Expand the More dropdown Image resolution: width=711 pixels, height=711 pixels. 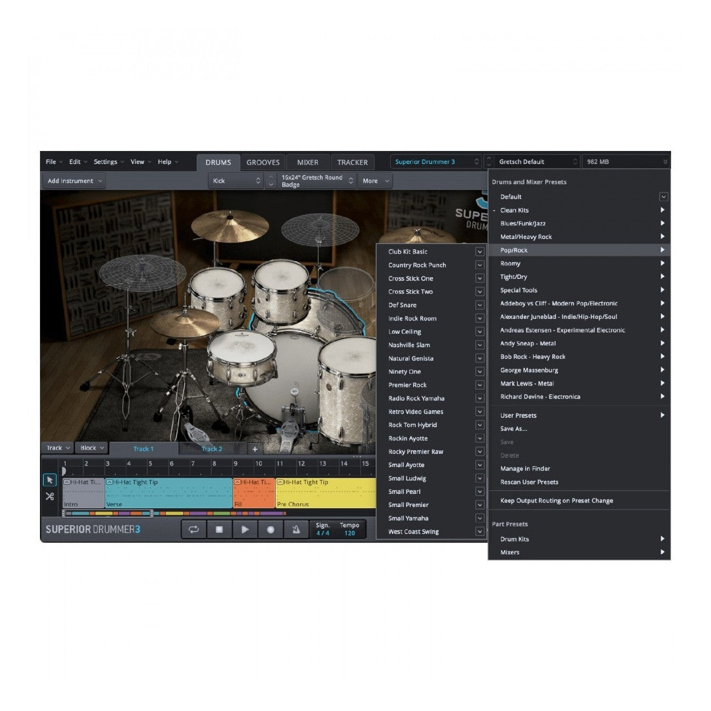point(376,181)
